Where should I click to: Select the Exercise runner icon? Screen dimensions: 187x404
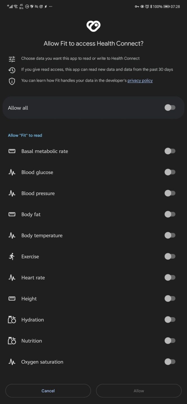click(x=12, y=256)
